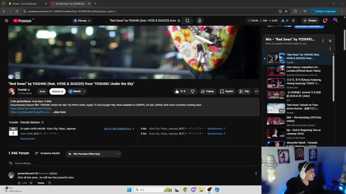Open Windows Start menu
This screenshot has height=194, width=346.
point(129,190)
